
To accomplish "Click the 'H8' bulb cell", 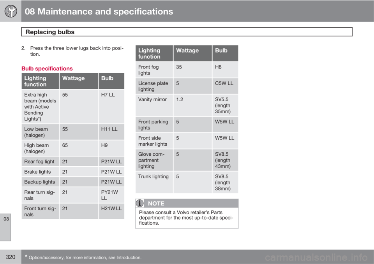I will [225, 70].
